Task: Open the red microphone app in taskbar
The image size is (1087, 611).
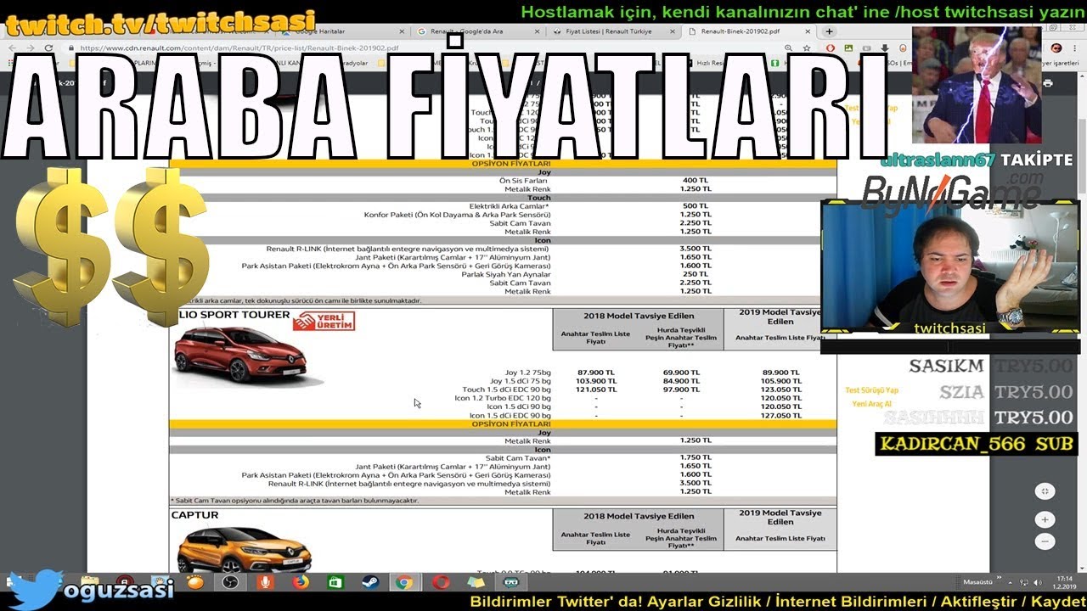Action: [265, 582]
